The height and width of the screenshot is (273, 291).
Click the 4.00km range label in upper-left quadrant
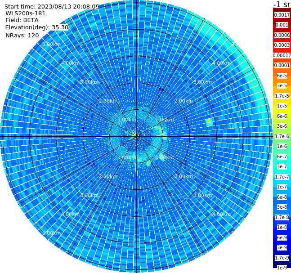(70, 63)
